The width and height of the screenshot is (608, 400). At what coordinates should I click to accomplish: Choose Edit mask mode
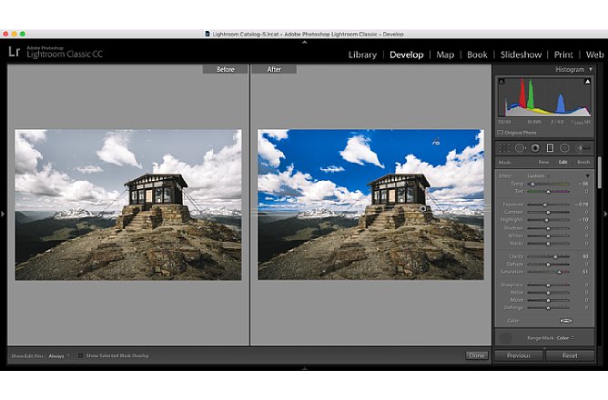point(563,162)
